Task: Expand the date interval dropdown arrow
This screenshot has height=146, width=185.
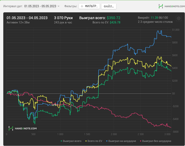Action: pos(58,6)
